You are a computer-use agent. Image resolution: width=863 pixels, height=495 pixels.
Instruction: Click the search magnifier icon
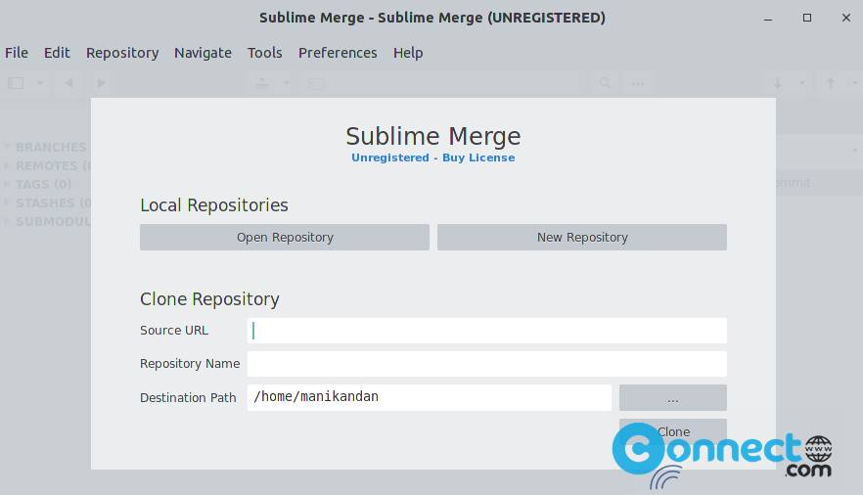pos(605,83)
